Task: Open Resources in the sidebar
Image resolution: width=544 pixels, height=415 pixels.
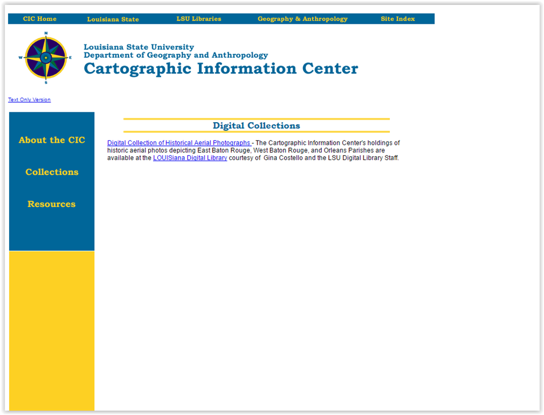Action: (x=51, y=204)
